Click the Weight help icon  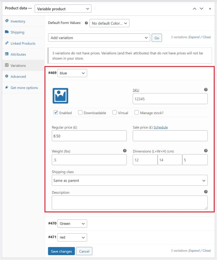tap(125, 151)
